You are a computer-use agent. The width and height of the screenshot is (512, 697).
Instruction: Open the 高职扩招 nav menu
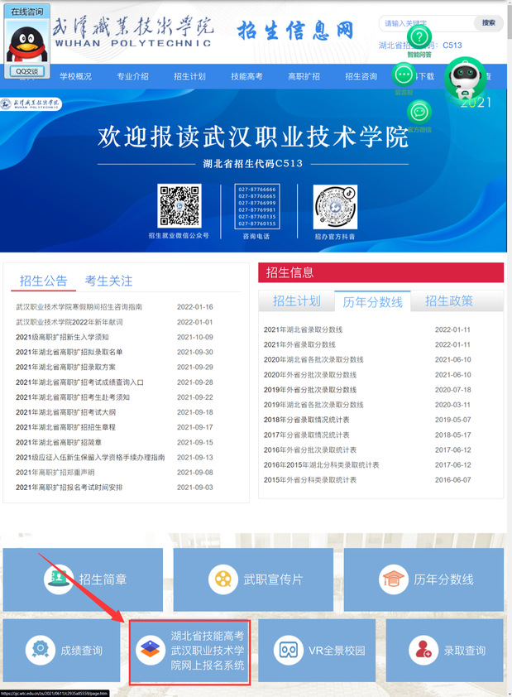(x=304, y=76)
